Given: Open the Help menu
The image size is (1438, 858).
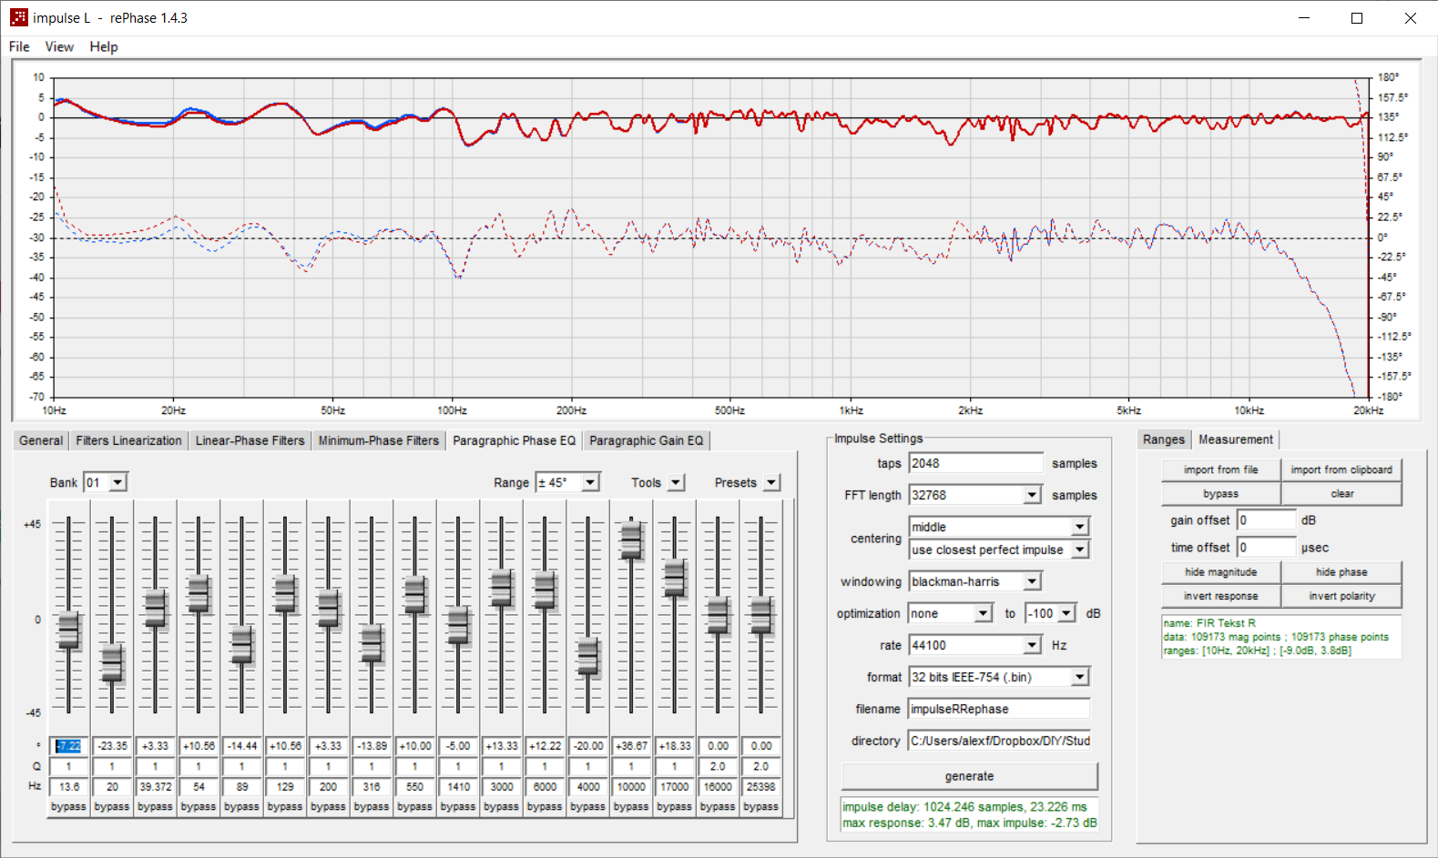Looking at the screenshot, I should pos(103,46).
